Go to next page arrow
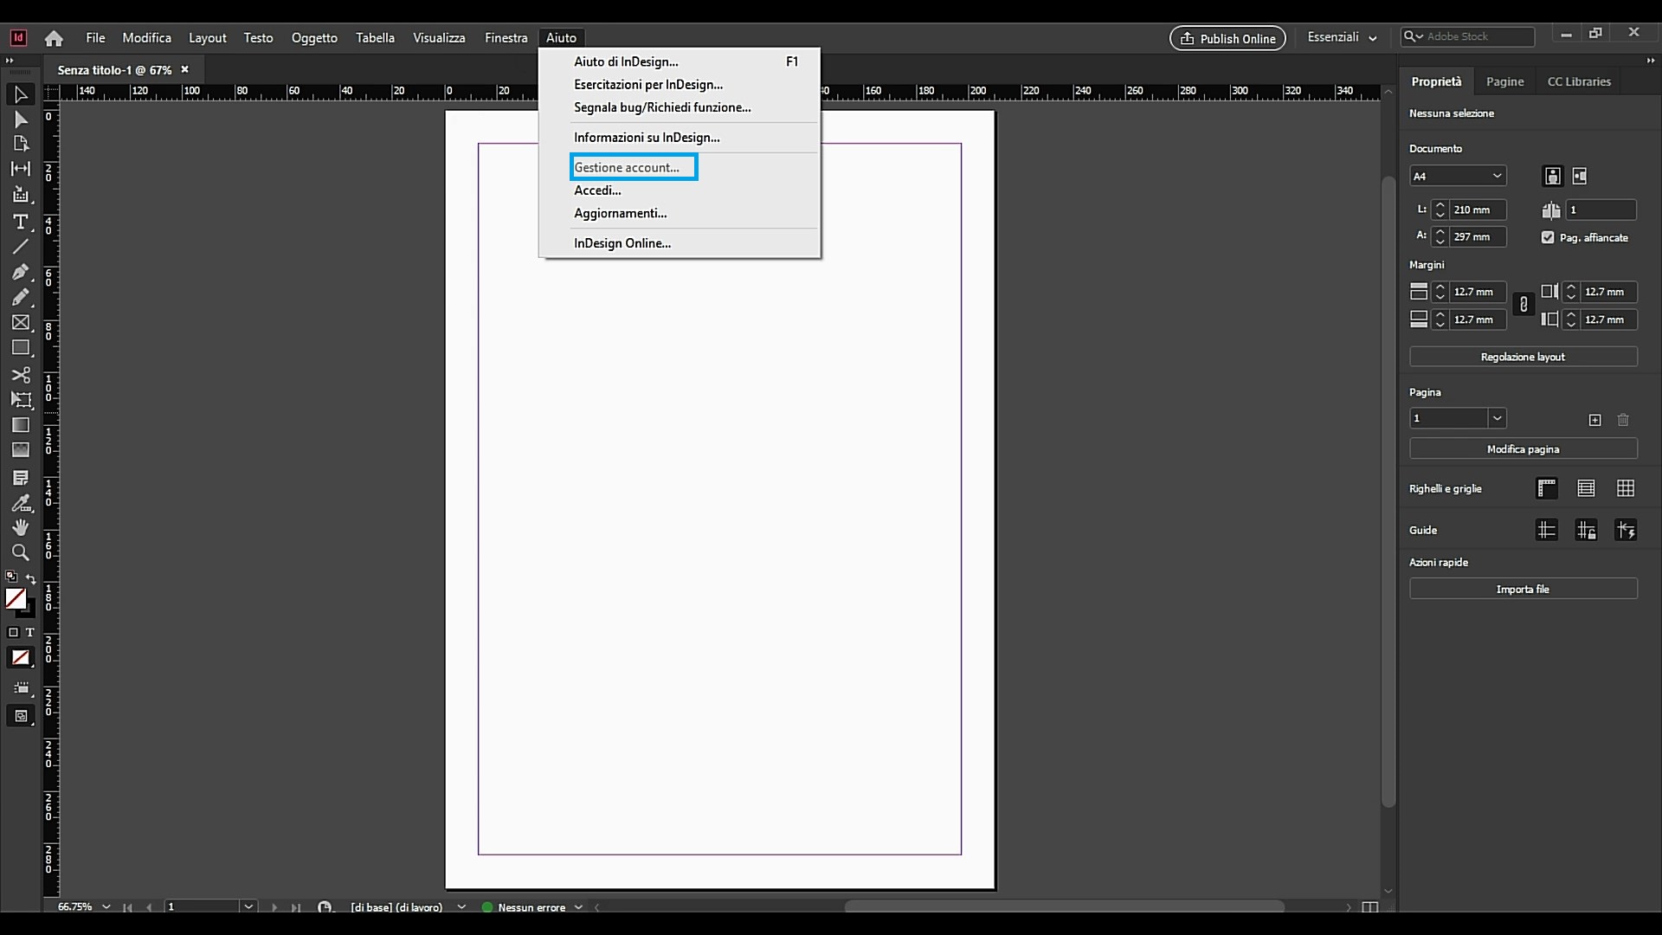The width and height of the screenshot is (1662, 935). [274, 907]
